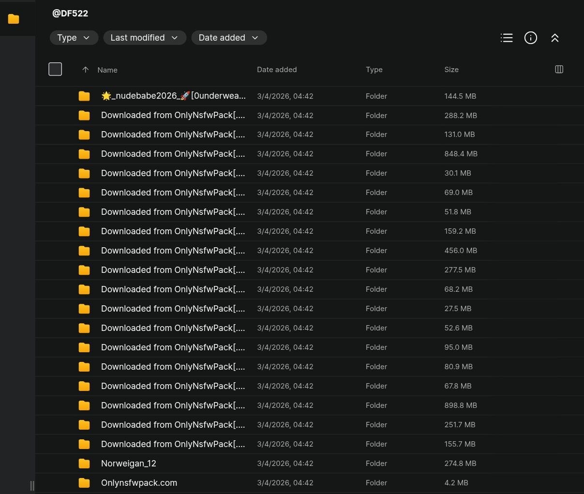Click folder icon of Norwegan_12
The image size is (584, 494).
point(84,464)
